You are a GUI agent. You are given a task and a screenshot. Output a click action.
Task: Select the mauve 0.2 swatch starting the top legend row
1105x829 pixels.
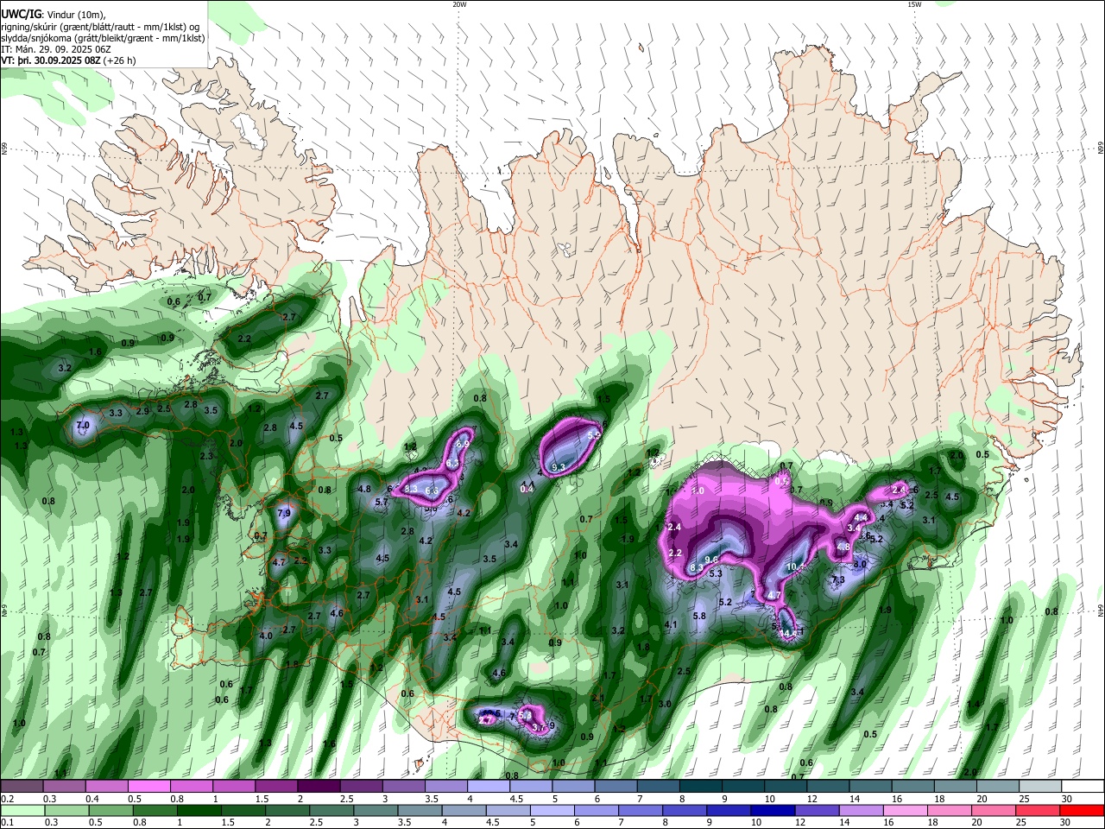coord(22,787)
